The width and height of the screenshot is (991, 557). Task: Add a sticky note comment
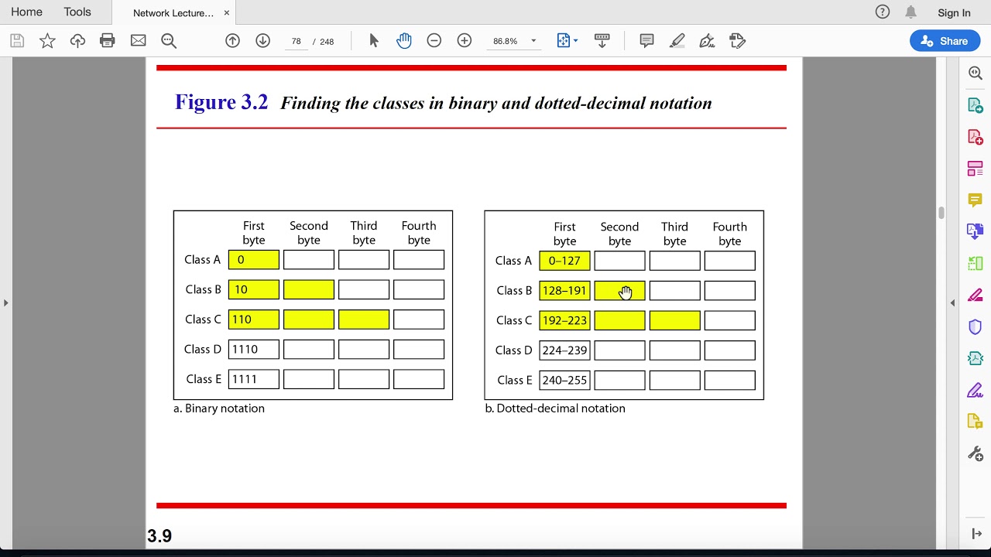tap(646, 41)
